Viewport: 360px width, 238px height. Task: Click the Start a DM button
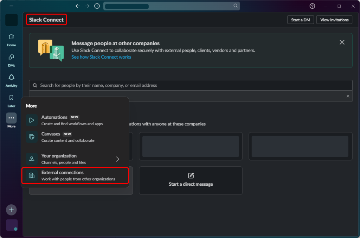(301, 20)
